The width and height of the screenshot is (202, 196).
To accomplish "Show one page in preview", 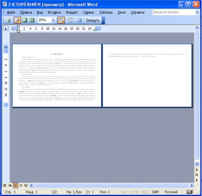I will click(25, 20).
